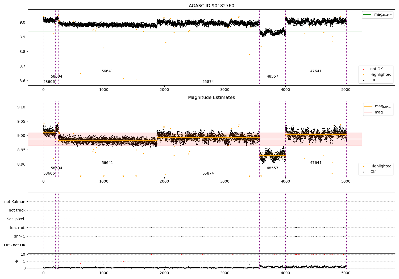The width and height of the screenshot is (399, 279).
Task: Click obsid label 55874 in Magnitude Estimates plot
Action: click(x=208, y=174)
